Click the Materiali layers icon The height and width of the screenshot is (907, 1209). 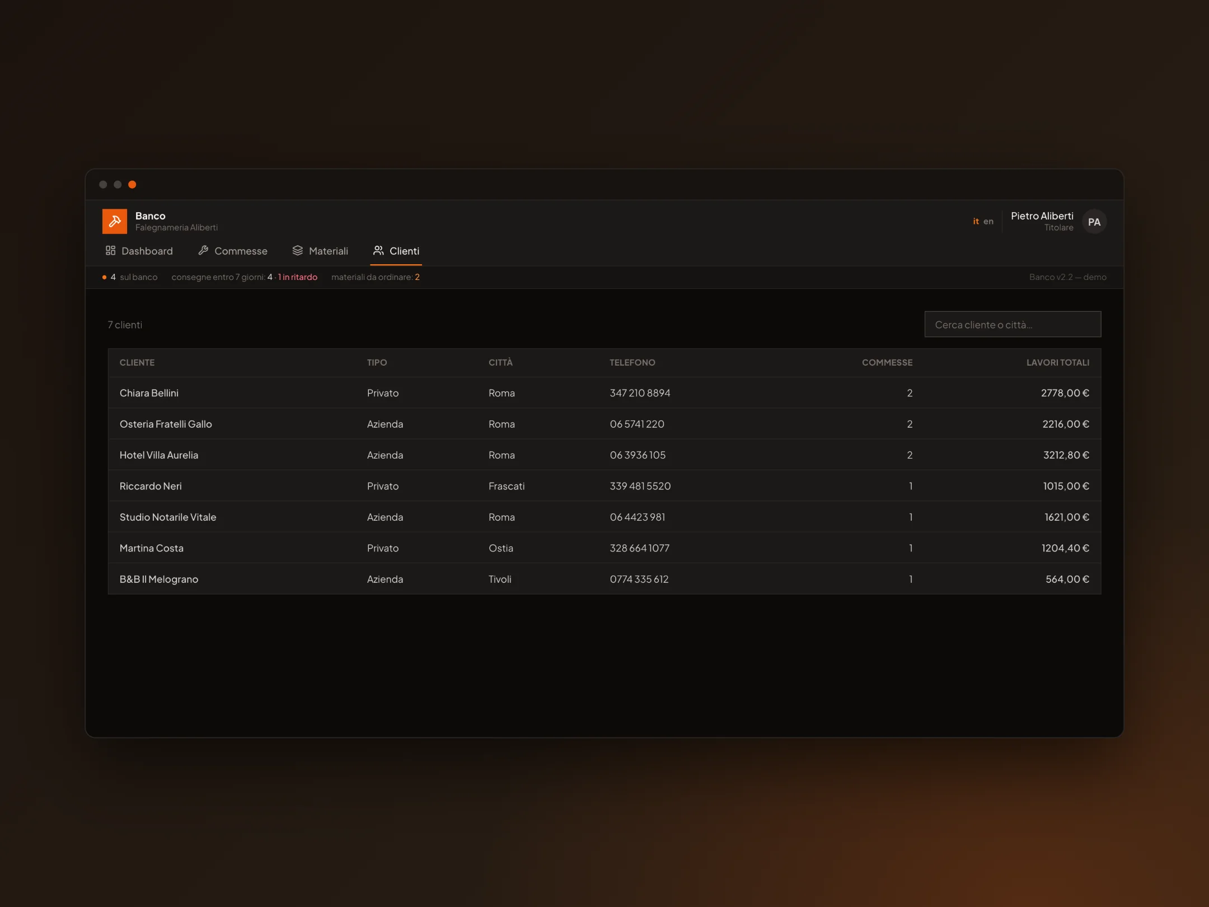(298, 250)
